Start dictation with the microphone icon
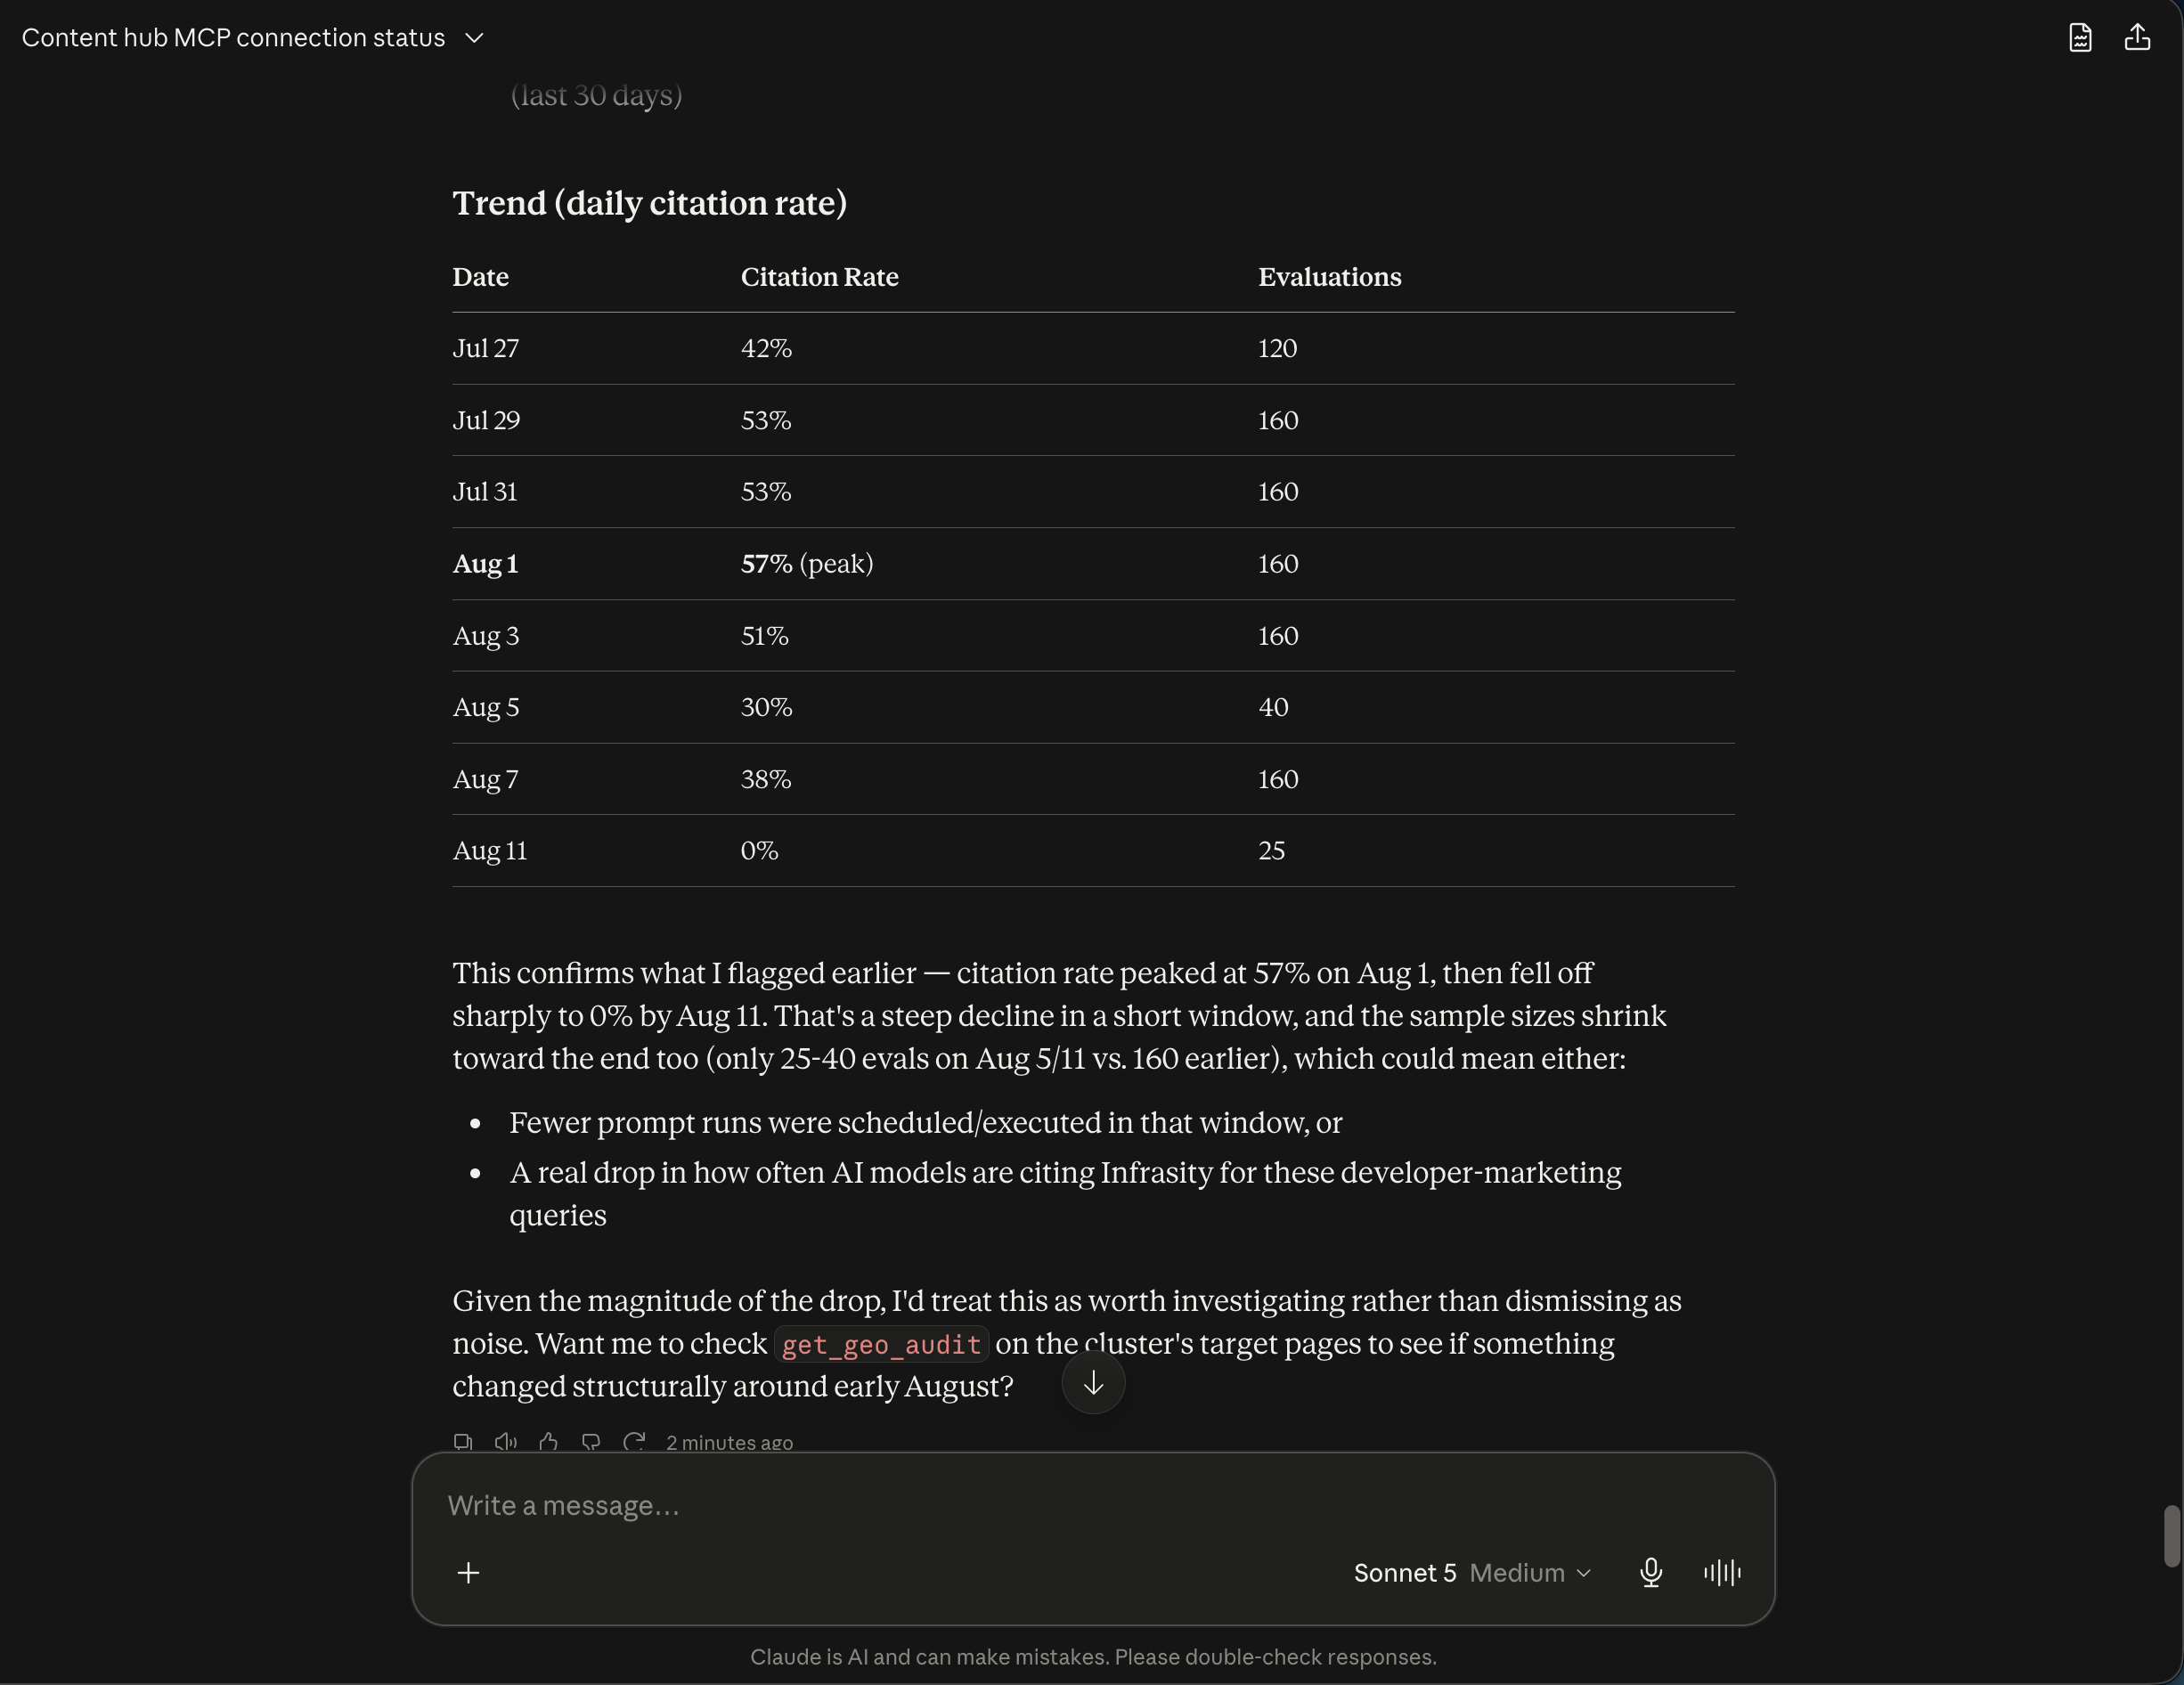This screenshot has height=1685, width=2184. pos(1651,1573)
